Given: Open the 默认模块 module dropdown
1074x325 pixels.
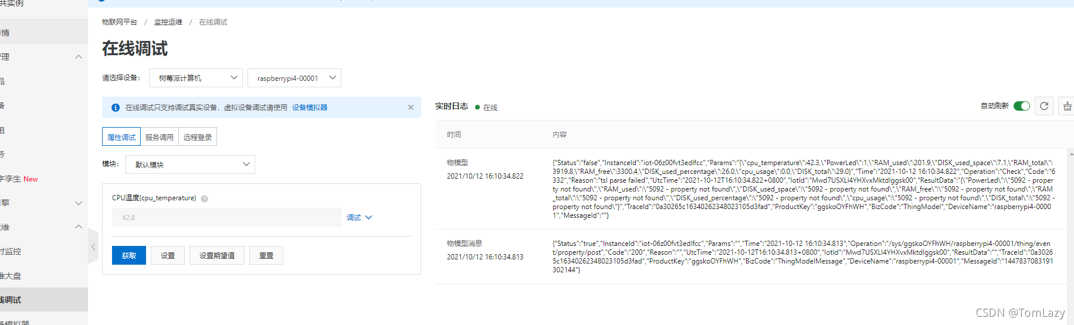Looking at the screenshot, I should pyautogui.click(x=190, y=165).
